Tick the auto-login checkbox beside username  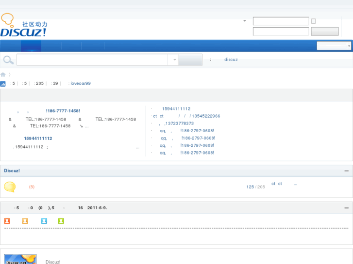313,21
